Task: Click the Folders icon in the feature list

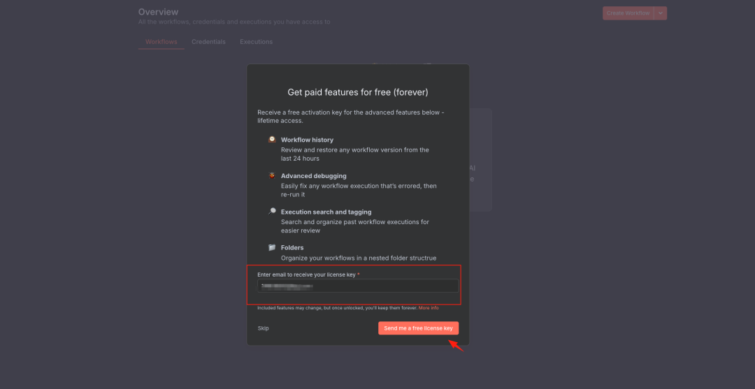Action: [x=272, y=248]
